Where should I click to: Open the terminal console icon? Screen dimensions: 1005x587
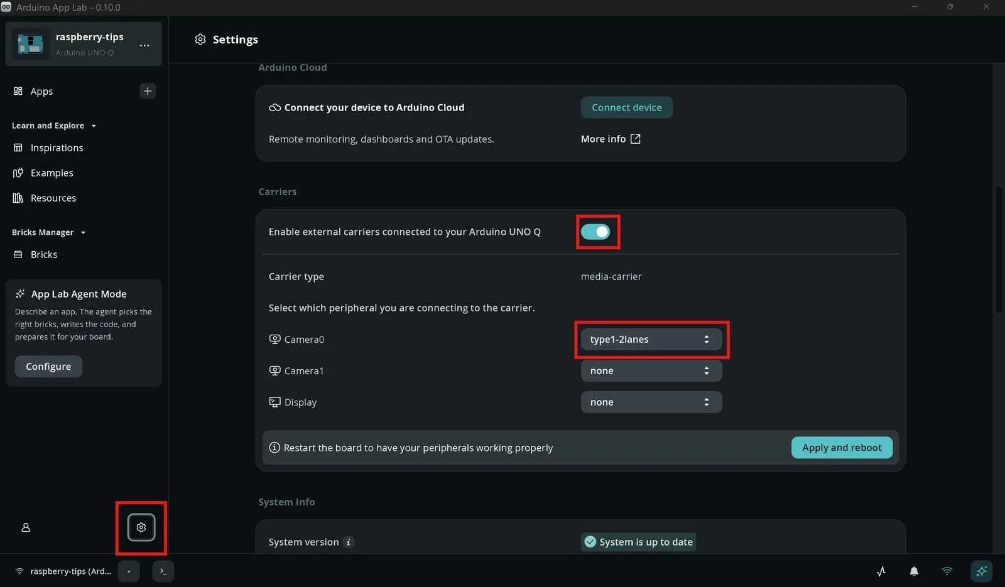163,571
